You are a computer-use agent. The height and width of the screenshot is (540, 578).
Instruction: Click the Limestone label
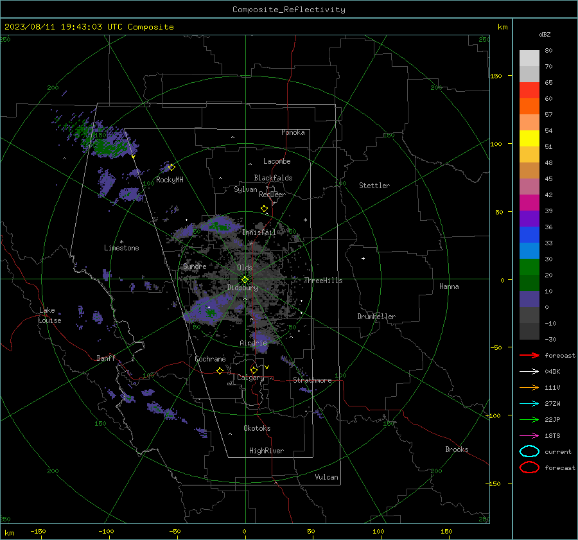click(121, 248)
